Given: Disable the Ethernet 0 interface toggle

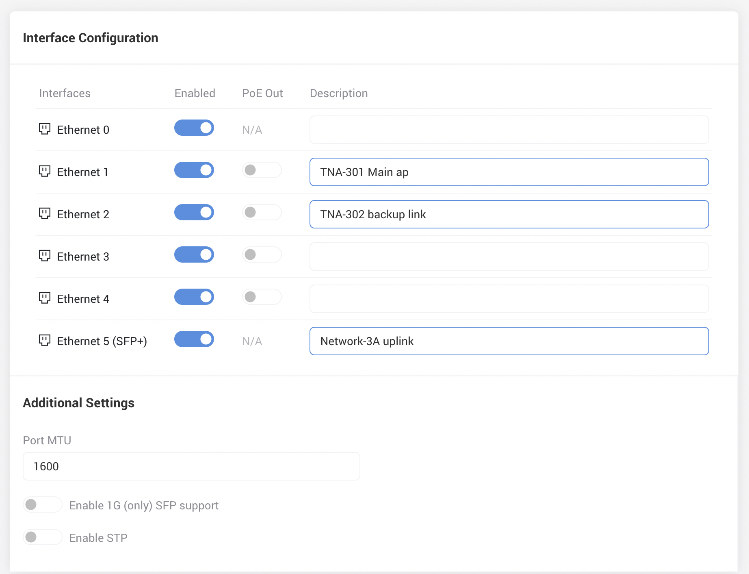Looking at the screenshot, I should (x=194, y=128).
